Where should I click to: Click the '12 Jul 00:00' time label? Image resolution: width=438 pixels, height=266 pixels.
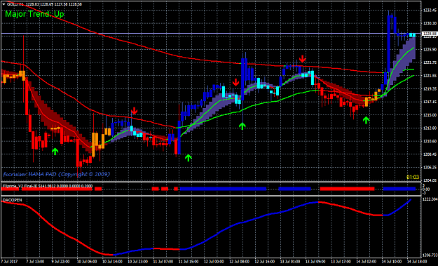point(214,262)
